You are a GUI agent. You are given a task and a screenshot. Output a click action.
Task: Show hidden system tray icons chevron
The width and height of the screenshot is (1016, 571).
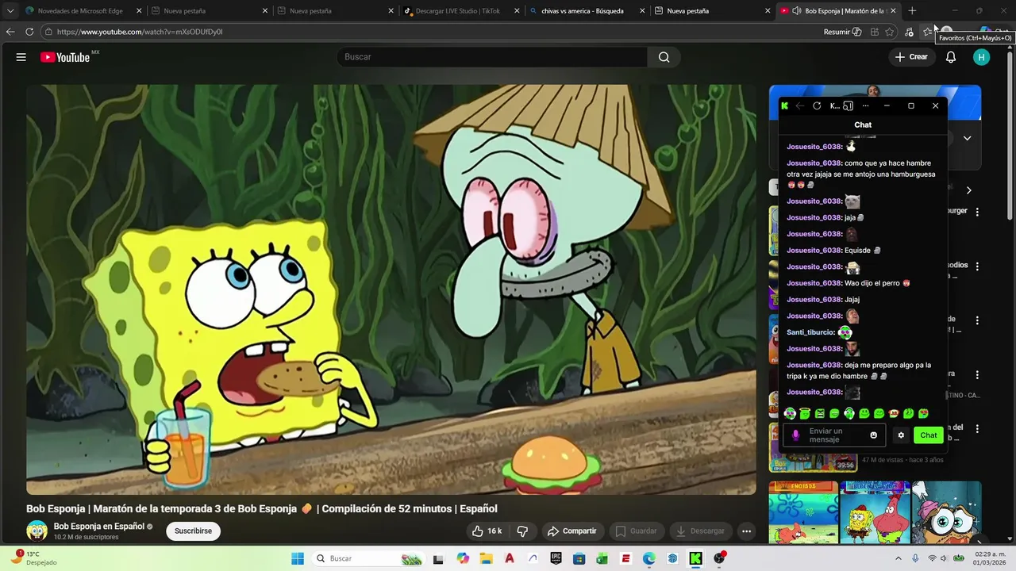click(x=898, y=558)
